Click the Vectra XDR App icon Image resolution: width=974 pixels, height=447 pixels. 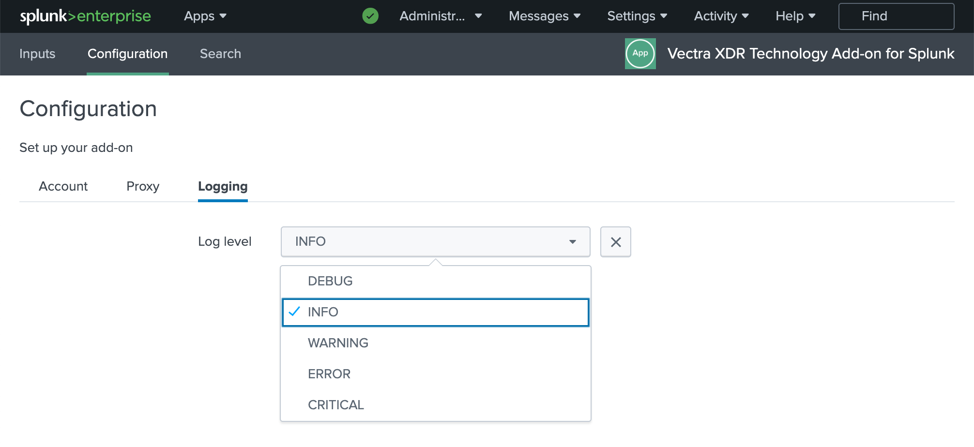(x=640, y=54)
